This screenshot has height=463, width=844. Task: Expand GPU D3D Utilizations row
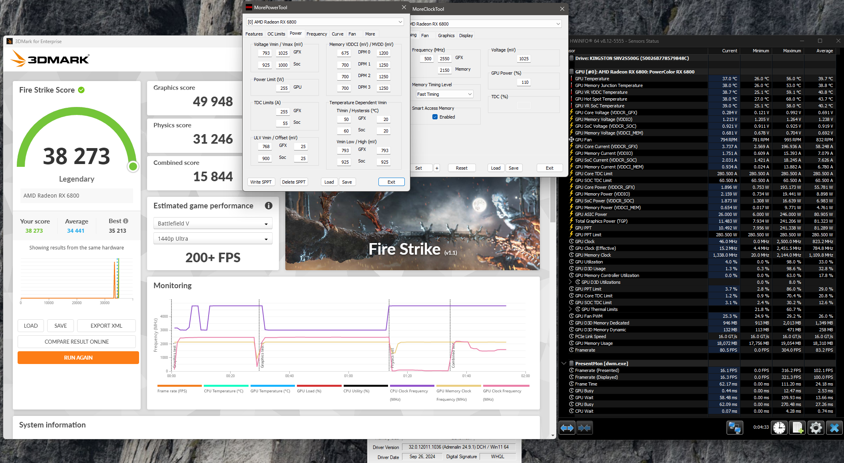pos(570,282)
